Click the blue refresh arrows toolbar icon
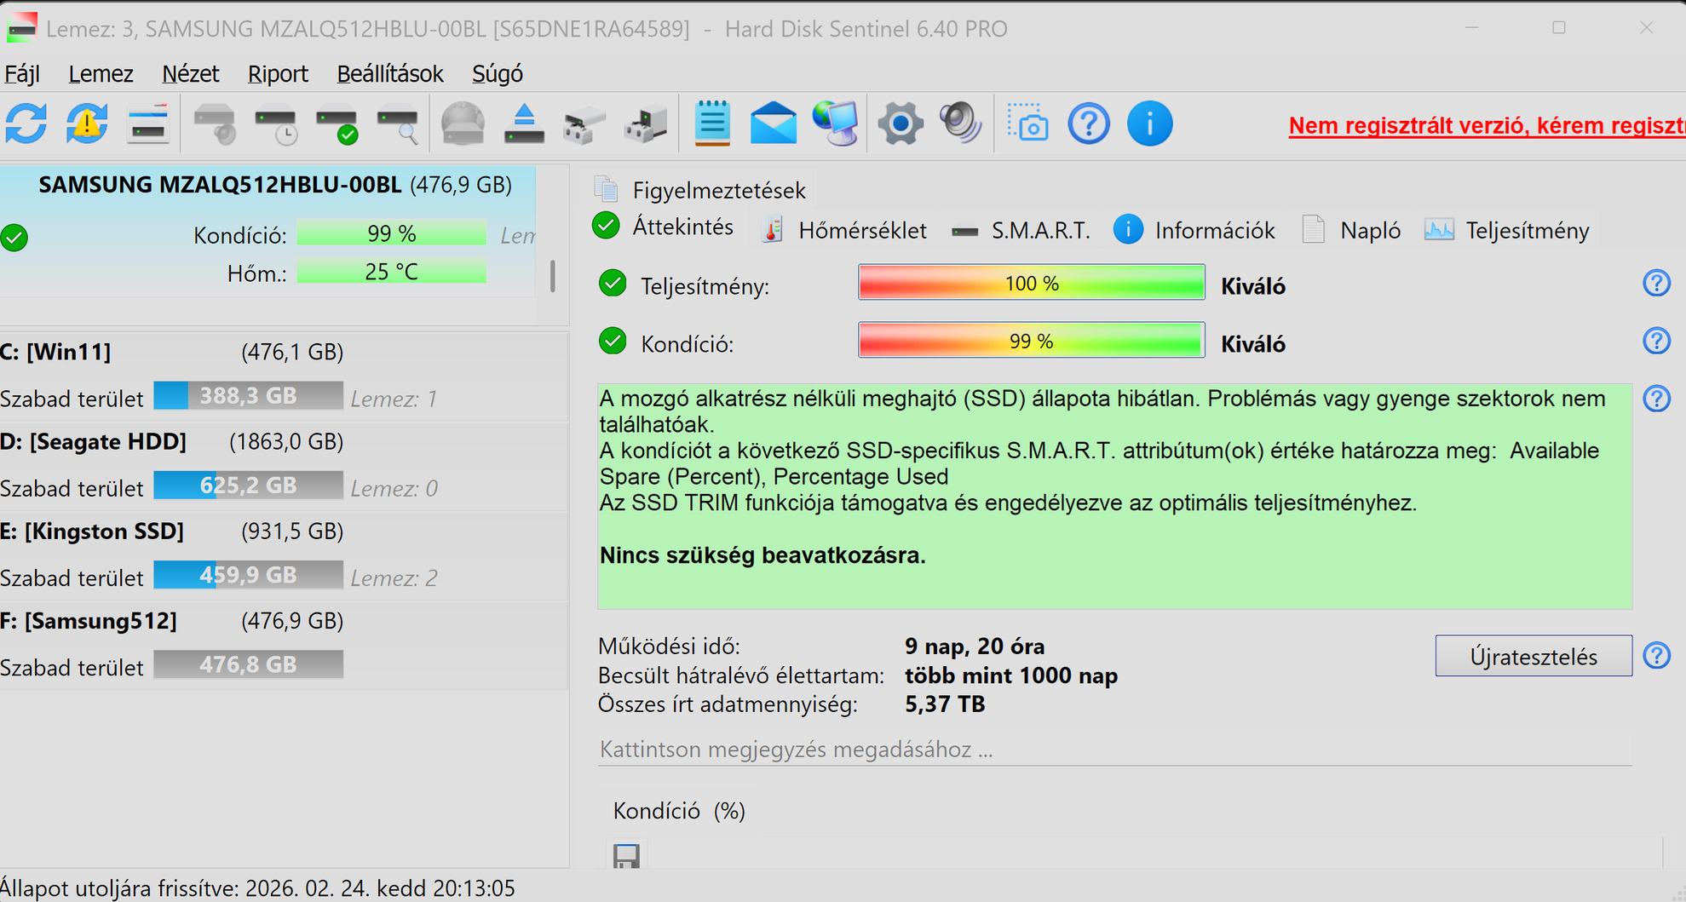 pyautogui.click(x=26, y=124)
